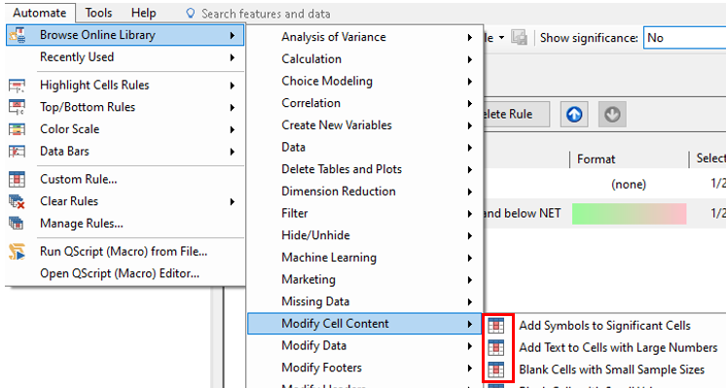Open Create New Variables submenu
The height and width of the screenshot is (388, 726).
(365, 125)
